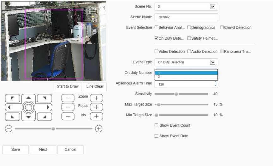Click the Sensitivity slider handle
The height and width of the screenshot is (166, 273).
(x=176, y=94)
